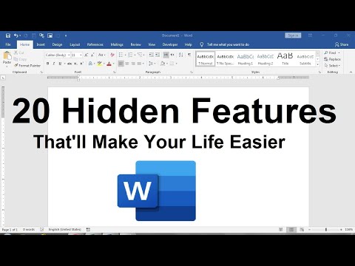Open the Review tab
Image resolution: width=355 pixels, height=266 pixels.
tap(135, 44)
